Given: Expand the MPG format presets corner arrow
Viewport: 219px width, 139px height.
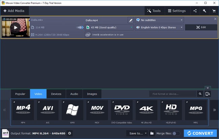Looking at the screenshot, I should pos(187,102).
